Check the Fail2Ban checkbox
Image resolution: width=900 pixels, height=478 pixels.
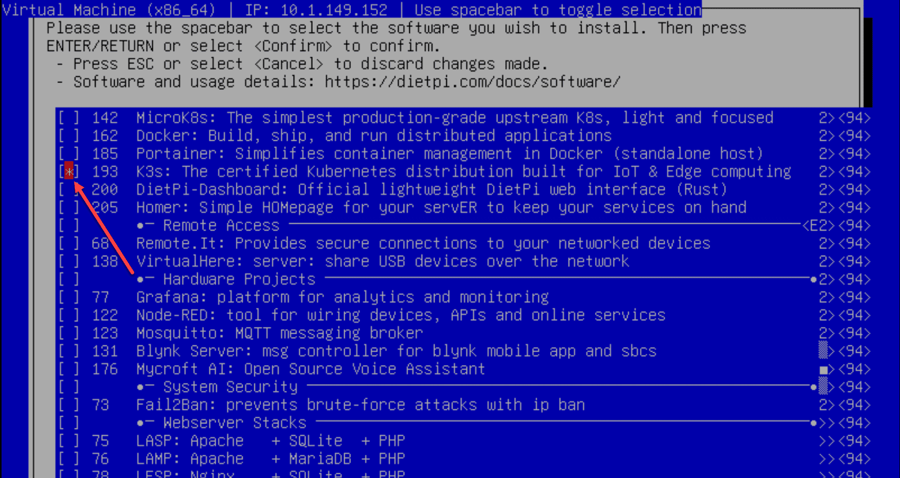(69, 405)
